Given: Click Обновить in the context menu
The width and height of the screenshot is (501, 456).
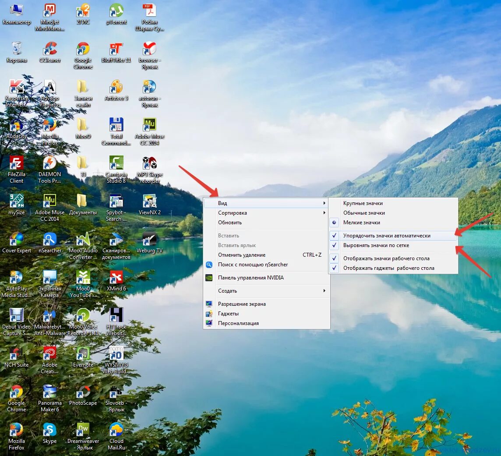Looking at the screenshot, I should (x=266, y=223).
